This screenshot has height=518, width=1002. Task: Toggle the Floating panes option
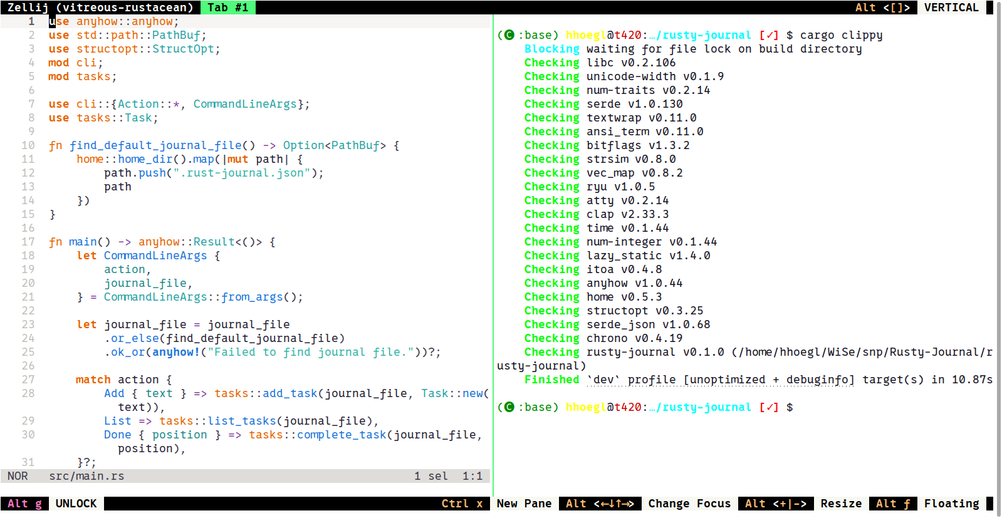(951, 504)
